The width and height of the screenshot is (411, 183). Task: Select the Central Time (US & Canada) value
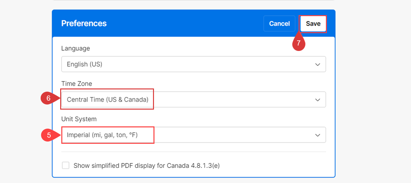pos(108,100)
